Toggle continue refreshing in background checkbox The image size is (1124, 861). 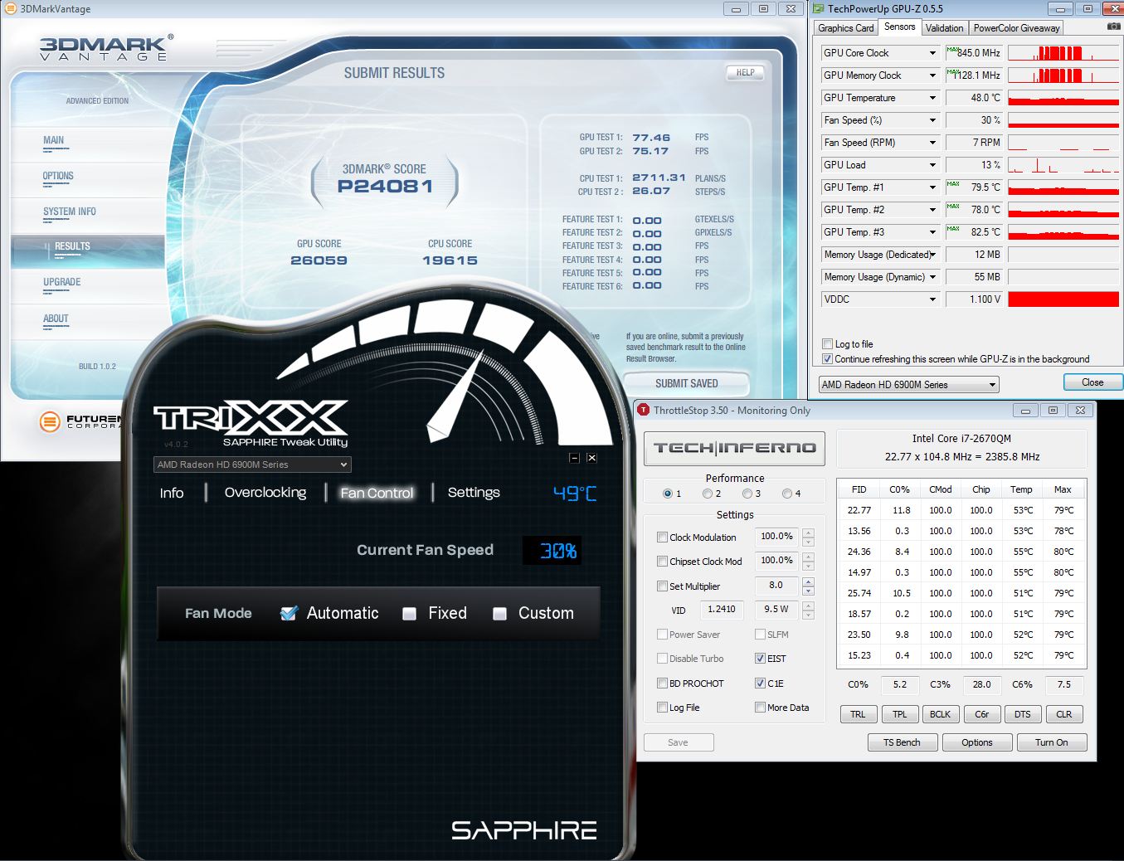pos(827,358)
